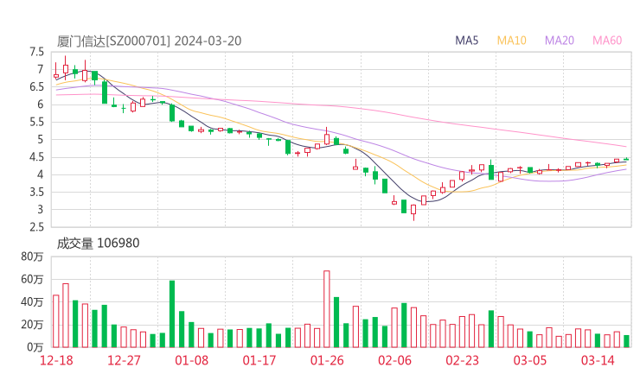The width and height of the screenshot is (640, 380).
Task: Click the 7.5 price axis label
Action: click(x=36, y=52)
